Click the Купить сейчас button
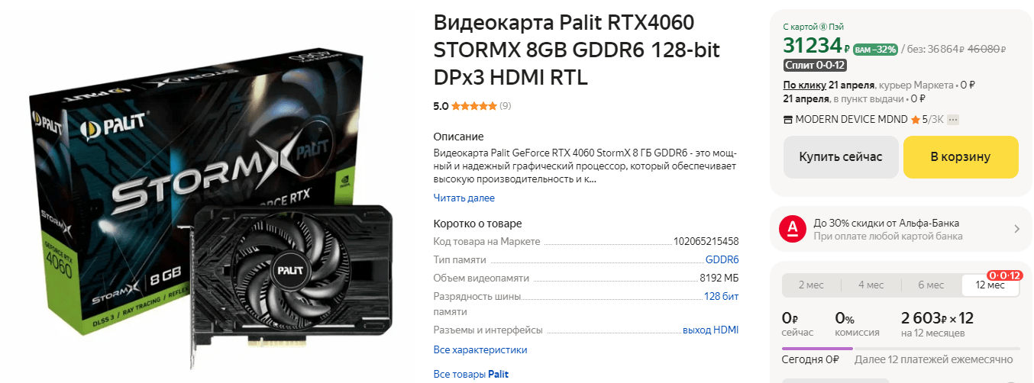This screenshot has height=383, width=1034. pyautogui.click(x=841, y=157)
